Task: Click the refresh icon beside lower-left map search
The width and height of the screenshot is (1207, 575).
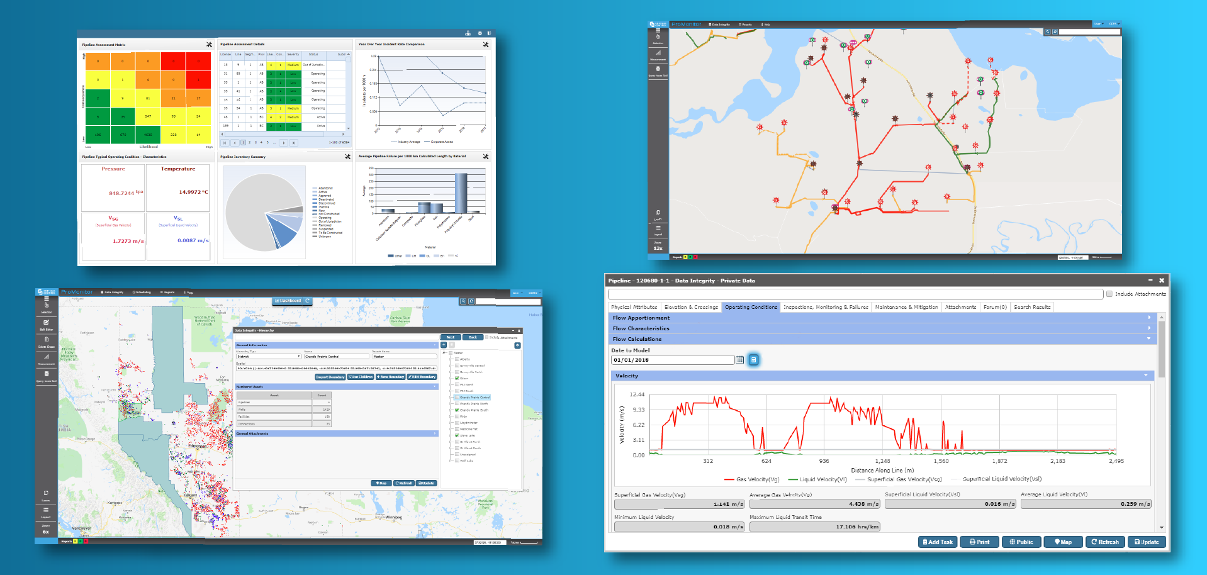Action: 471,301
